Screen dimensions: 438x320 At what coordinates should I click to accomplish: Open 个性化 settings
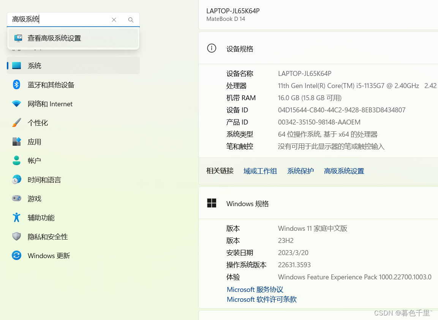[73, 123]
